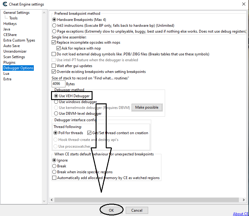Select Use VEH Debugger option

pos(72,96)
